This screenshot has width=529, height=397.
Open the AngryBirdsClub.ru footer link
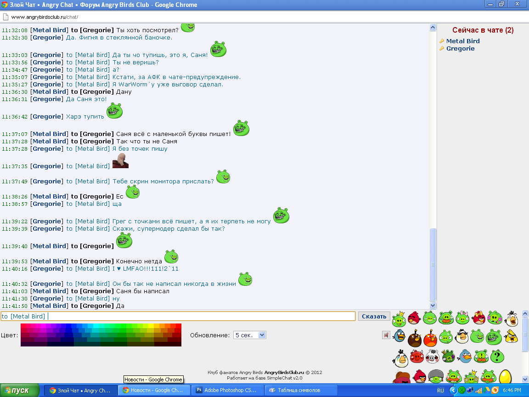284,373
